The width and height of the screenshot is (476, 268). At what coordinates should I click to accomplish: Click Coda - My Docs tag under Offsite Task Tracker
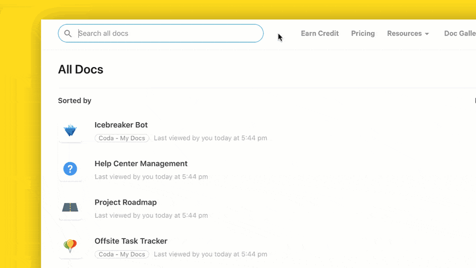click(x=122, y=254)
